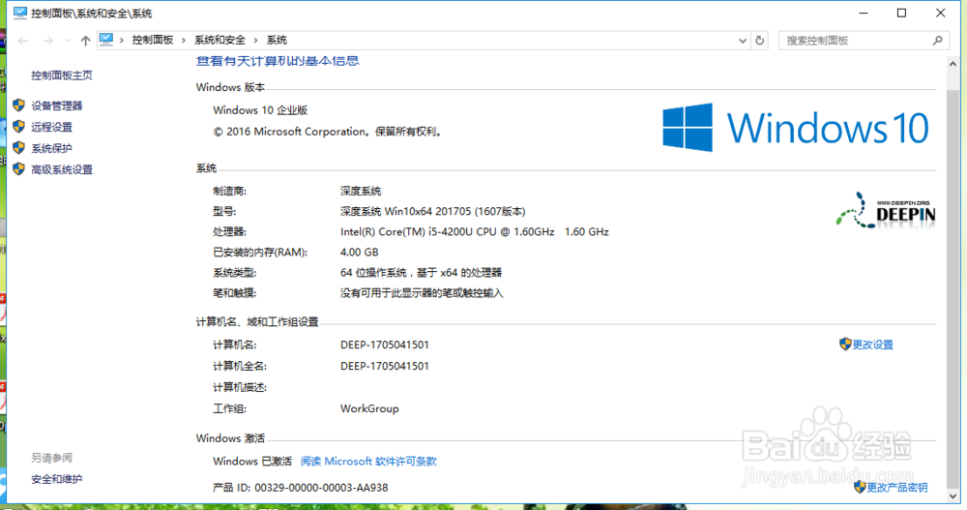Expand chevron after 系统和安全 breadcrumb
The height and width of the screenshot is (510, 967).
[x=256, y=40]
